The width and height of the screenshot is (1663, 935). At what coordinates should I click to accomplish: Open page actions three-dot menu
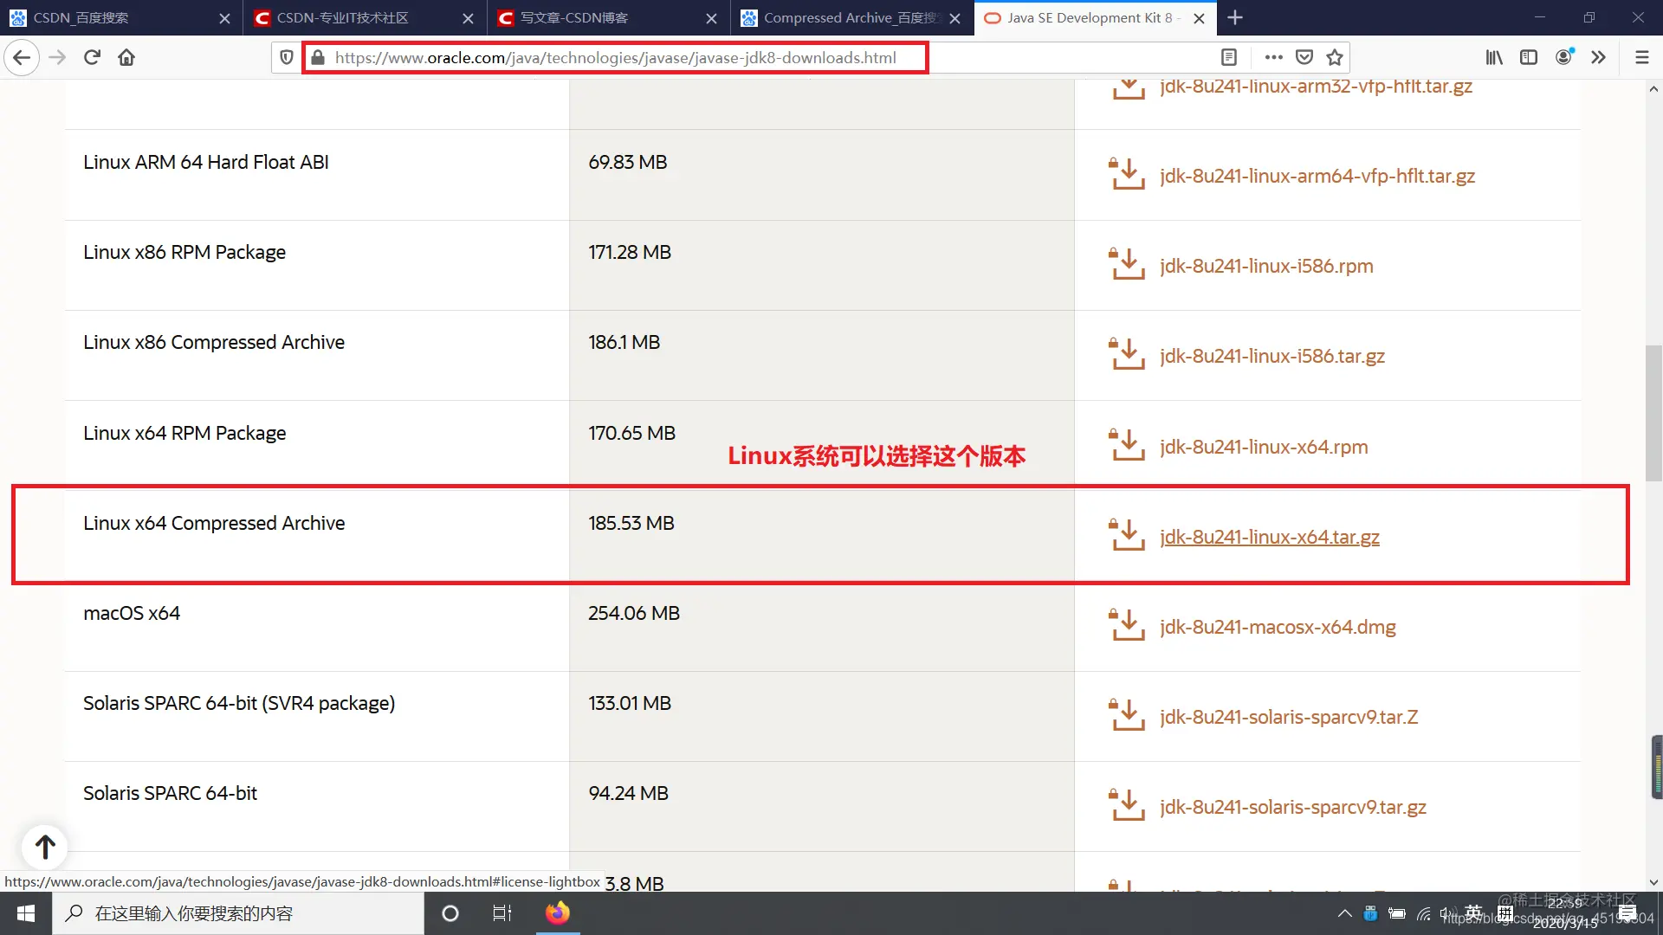coord(1273,58)
